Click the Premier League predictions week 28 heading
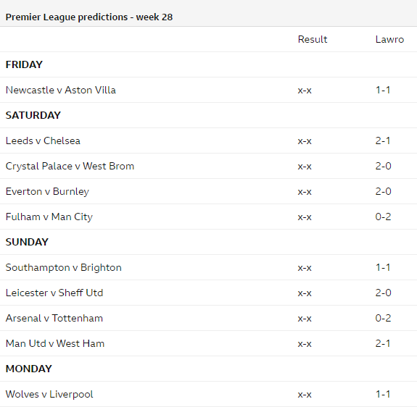Image resolution: width=417 pixels, height=407 pixels. [89, 17]
